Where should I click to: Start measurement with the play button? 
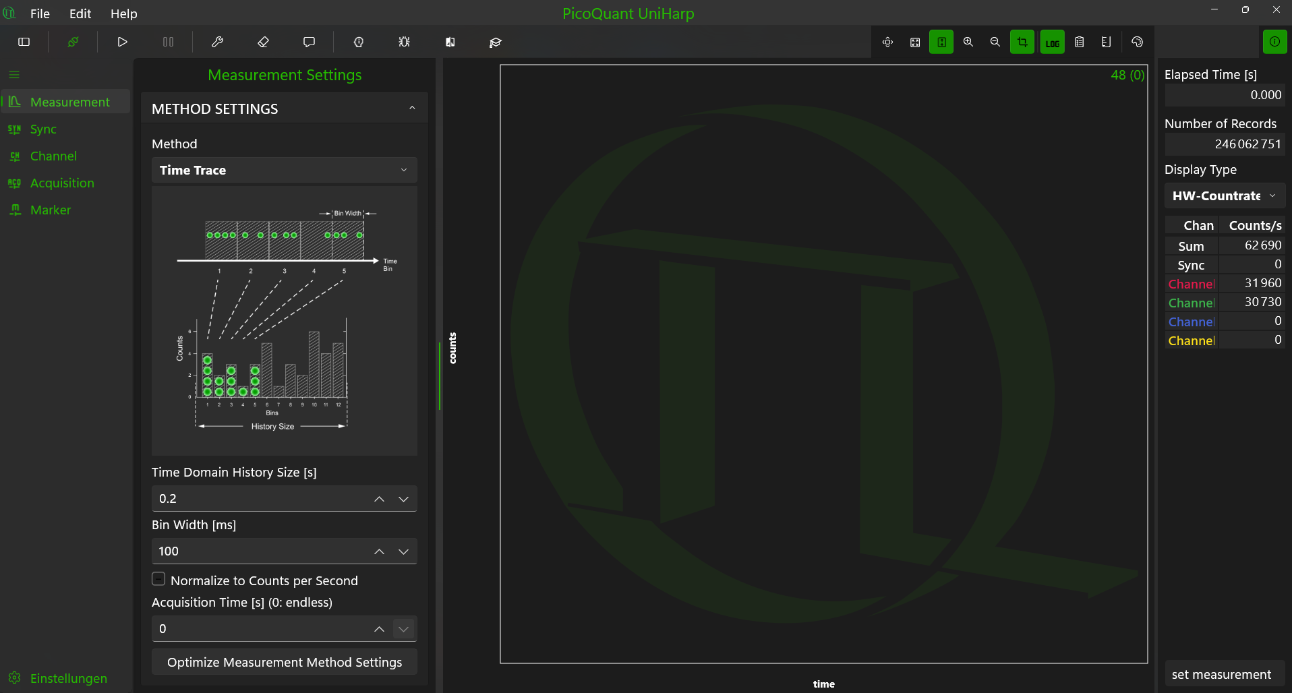tap(122, 42)
